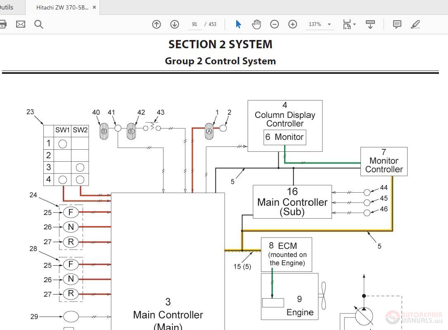
Task: Click the fit width page icon
Action: 347,24
